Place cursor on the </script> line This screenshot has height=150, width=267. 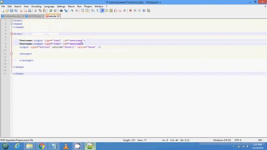(26, 60)
